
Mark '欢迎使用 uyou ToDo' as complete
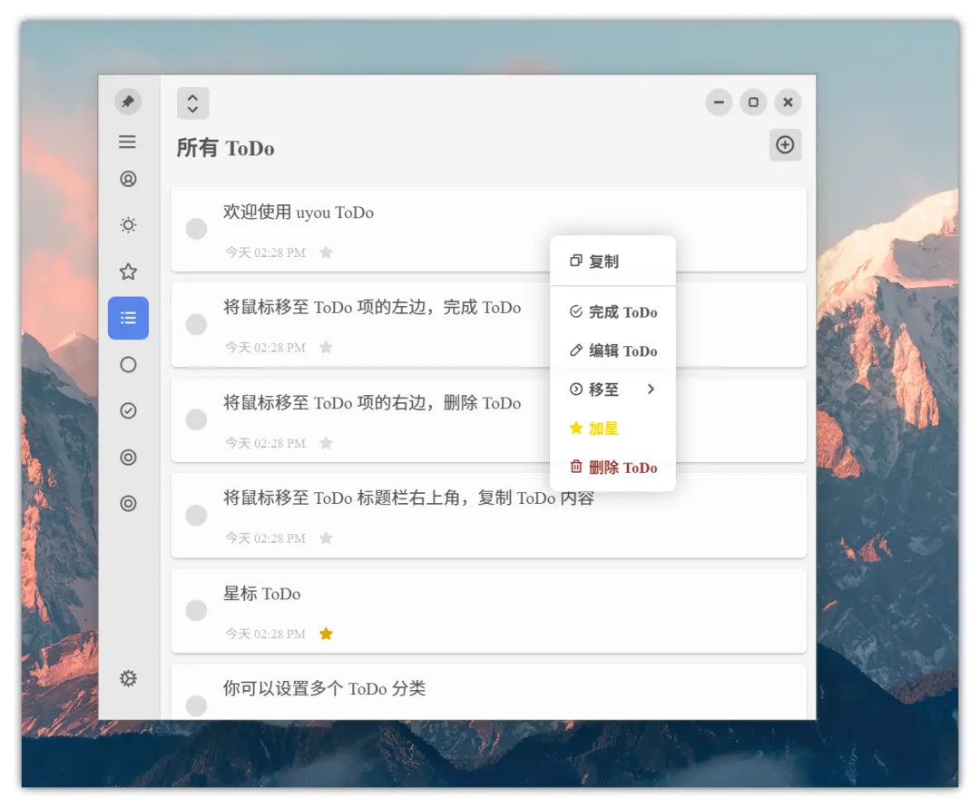click(196, 229)
